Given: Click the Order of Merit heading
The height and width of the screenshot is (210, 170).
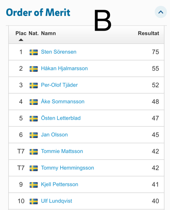Looking at the screenshot, I should [38, 13].
